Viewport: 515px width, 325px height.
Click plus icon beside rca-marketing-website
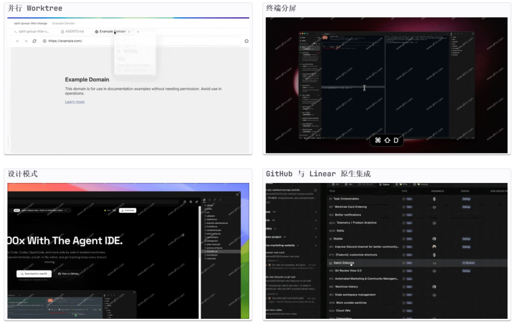coord(316,245)
